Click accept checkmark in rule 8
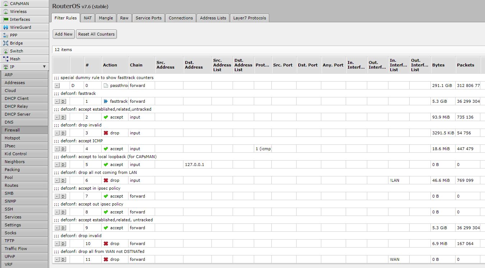 pos(106,212)
